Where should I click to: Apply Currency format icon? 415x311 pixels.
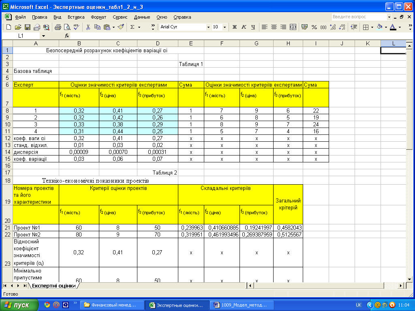[304, 27]
